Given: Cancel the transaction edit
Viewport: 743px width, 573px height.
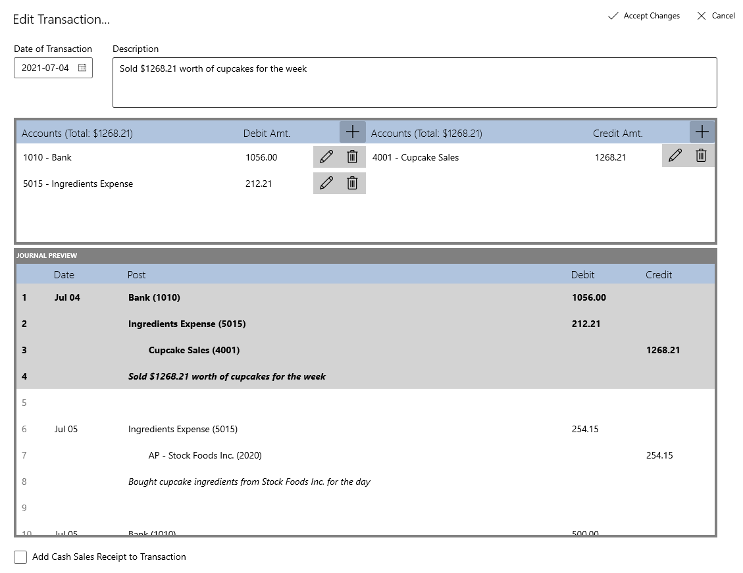Looking at the screenshot, I should [x=715, y=16].
